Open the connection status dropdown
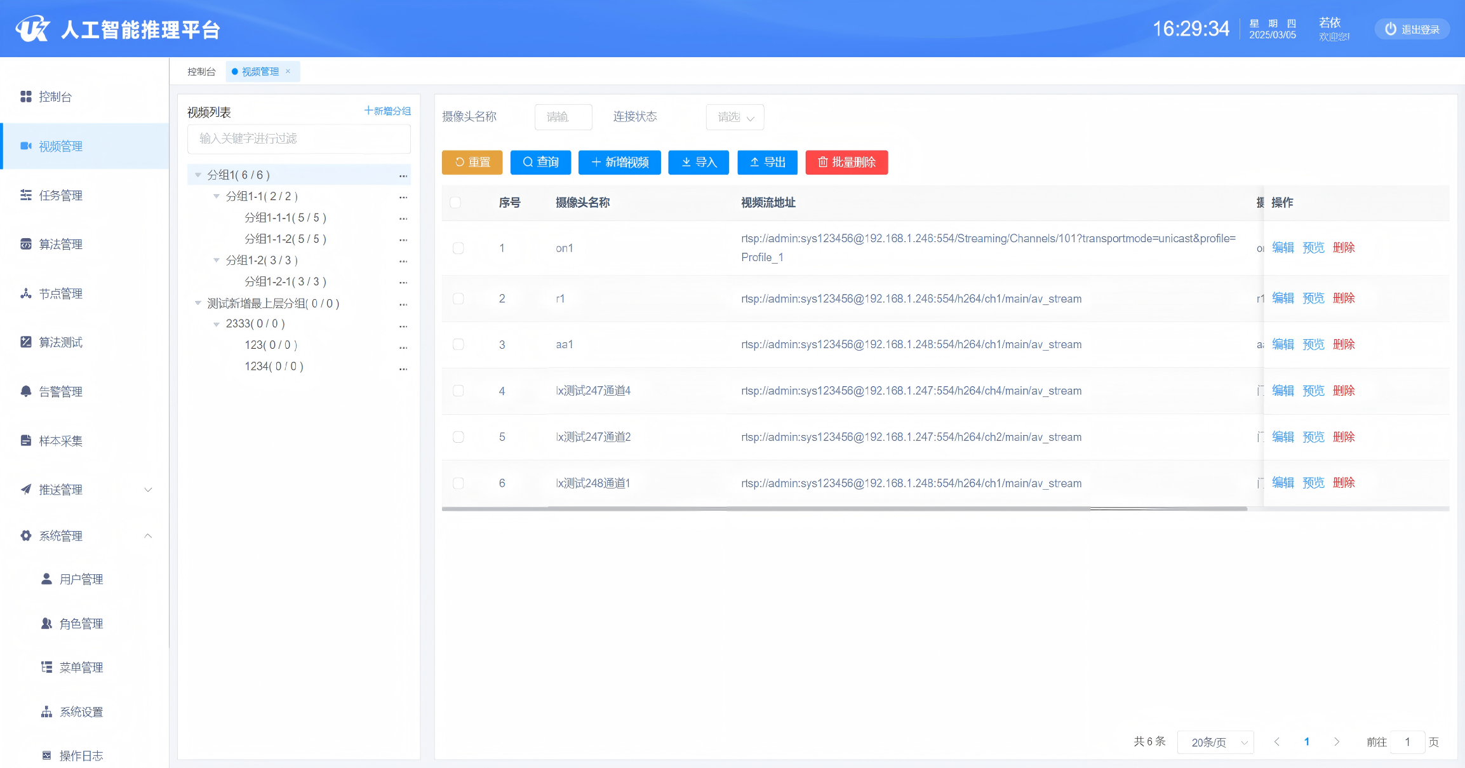This screenshot has width=1465, height=768. (735, 117)
